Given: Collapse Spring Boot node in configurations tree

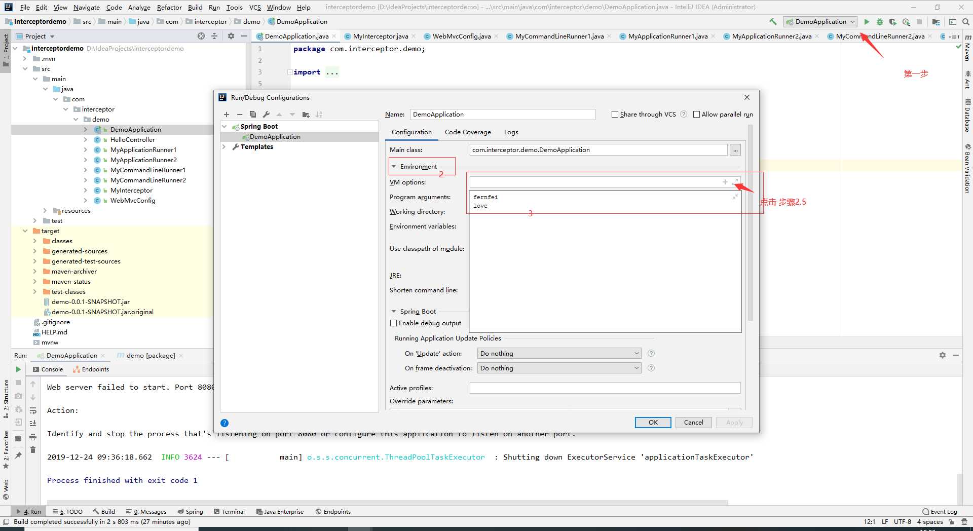Looking at the screenshot, I should point(224,127).
